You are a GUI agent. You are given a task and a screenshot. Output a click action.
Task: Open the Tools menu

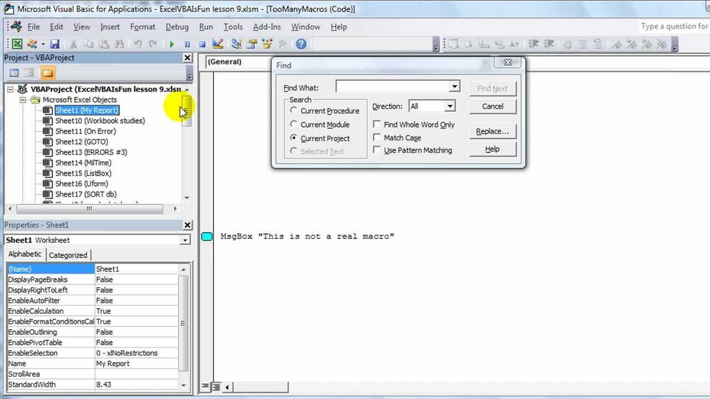(233, 27)
